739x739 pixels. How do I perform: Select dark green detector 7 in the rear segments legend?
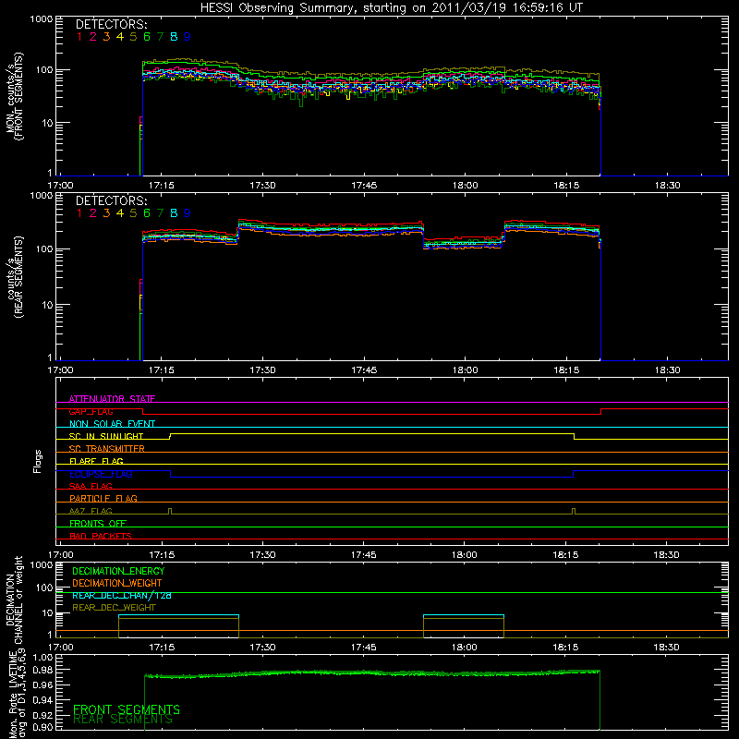tap(160, 213)
